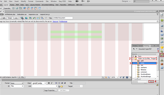The width and height of the screenshot is (164, 95).
Task: Click the minus icon to remove binding
Action: (136, 49)
